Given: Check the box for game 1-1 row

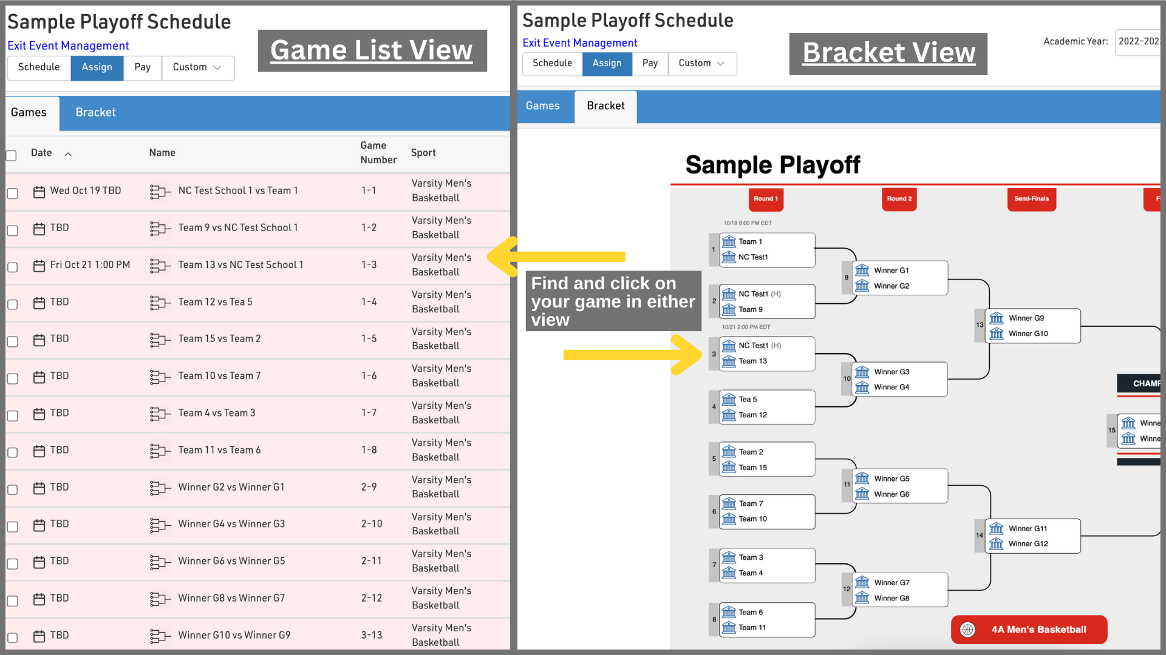Looking at the screenshot, I should [12, 193].
